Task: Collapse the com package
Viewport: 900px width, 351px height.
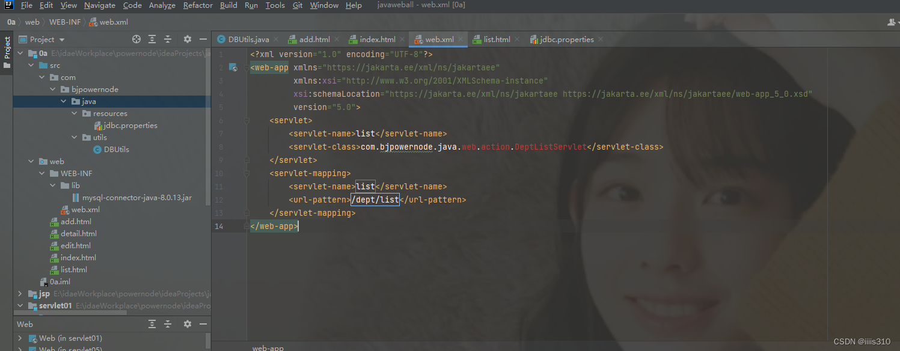Action: pyautogui.click(x=42, y=78)
